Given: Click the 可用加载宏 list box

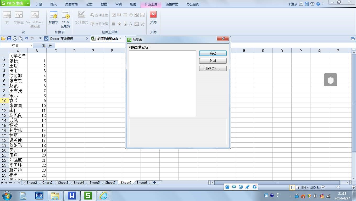Looking at the screenshot, I should [162, 83].
